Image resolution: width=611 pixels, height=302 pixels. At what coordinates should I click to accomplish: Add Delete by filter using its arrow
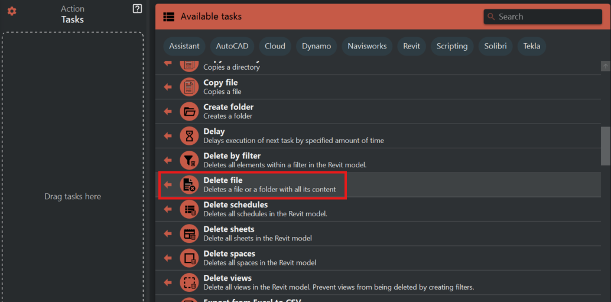point(168,160)
